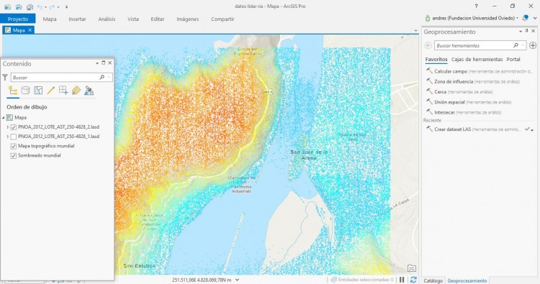Pause drawing with the status bar pause icon
The height and width of the screenshot is (284, 540).
point(402,280)
